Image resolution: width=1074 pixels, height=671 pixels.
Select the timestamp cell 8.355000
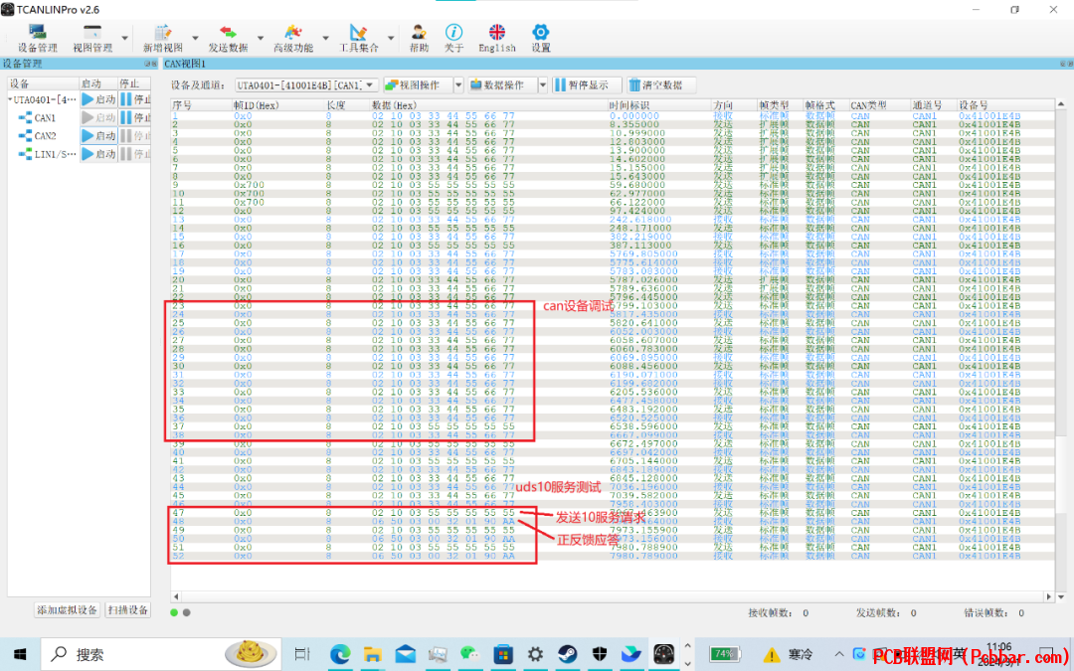[634, 124]
